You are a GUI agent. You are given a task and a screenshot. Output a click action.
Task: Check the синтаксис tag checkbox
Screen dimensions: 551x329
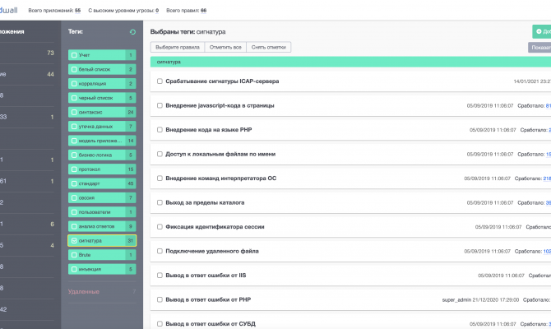click(74, 113)
